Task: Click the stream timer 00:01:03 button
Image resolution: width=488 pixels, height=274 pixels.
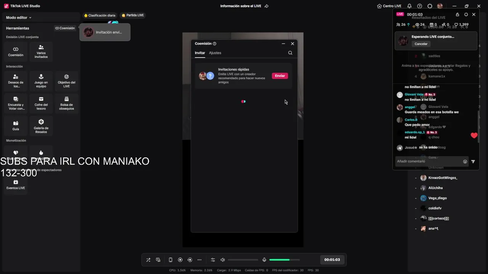Action: pyautogui.click(x=332, y=260)
